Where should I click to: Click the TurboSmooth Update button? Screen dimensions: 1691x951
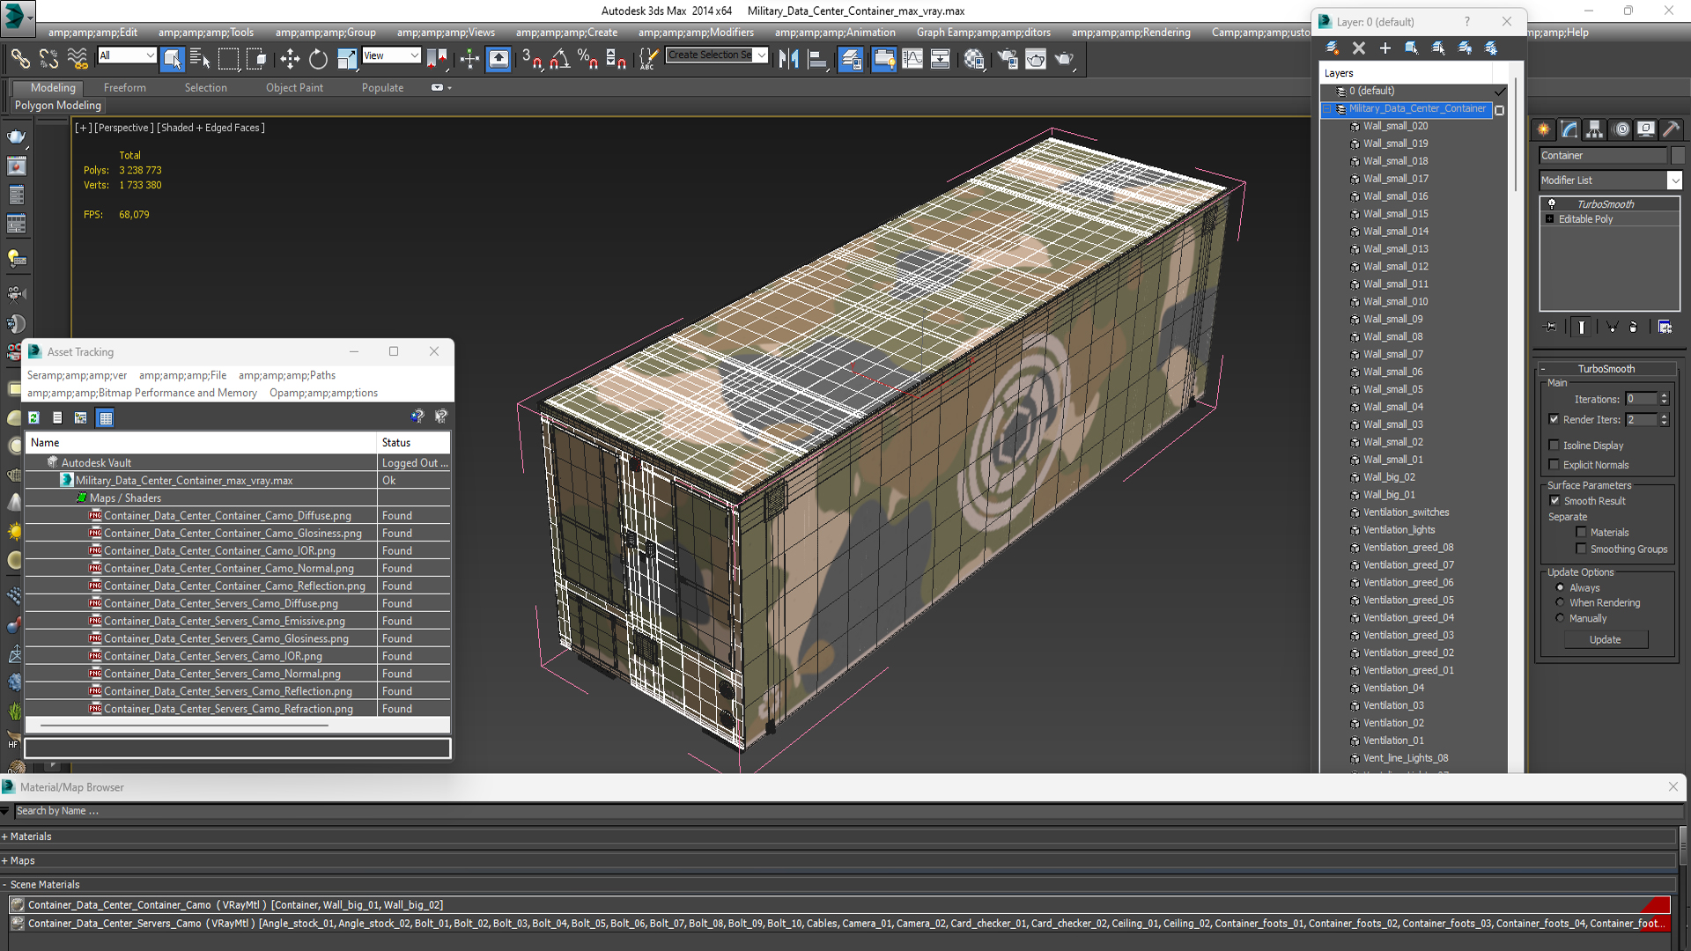[1605, 639]
